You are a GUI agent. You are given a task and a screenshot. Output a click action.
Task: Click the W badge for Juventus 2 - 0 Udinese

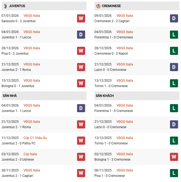[81, 157]
